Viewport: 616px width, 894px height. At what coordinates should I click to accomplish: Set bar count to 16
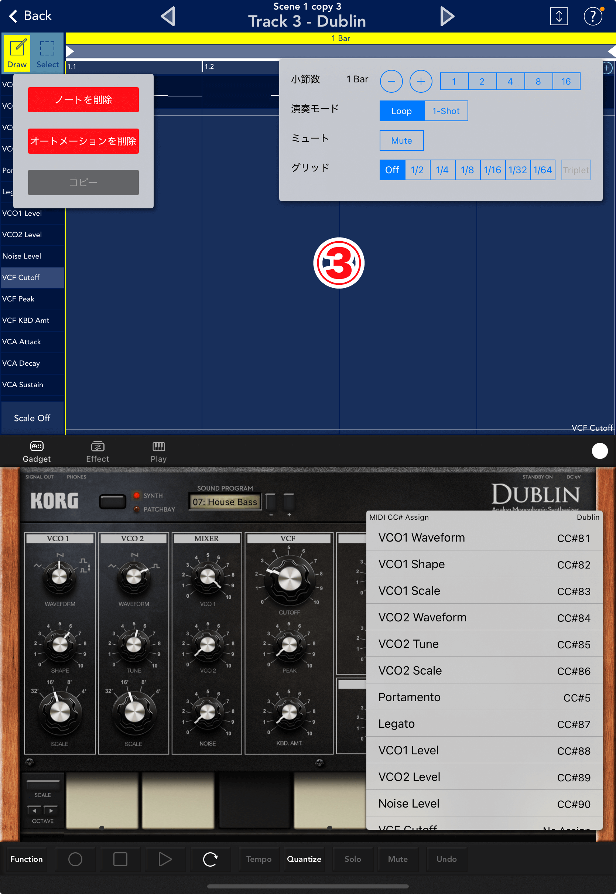tap(566, 81)
